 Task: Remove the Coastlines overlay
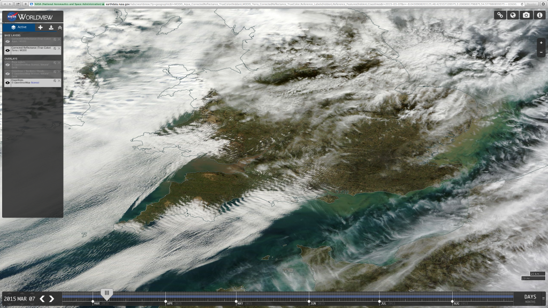pyautogui.click(x=59, y=81)
